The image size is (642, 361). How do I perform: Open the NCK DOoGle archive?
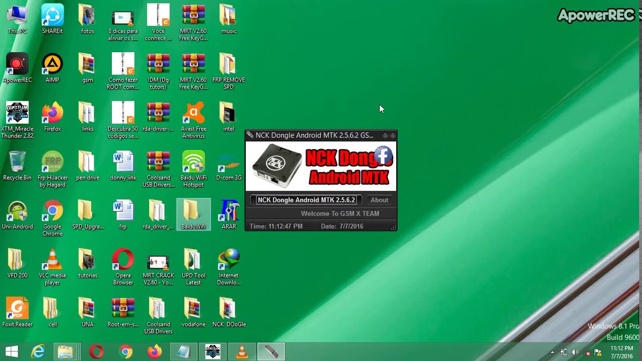coord(228,312)
